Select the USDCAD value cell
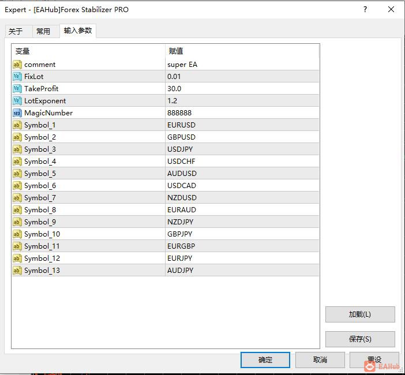405x375 pixels. pos(242,185)
